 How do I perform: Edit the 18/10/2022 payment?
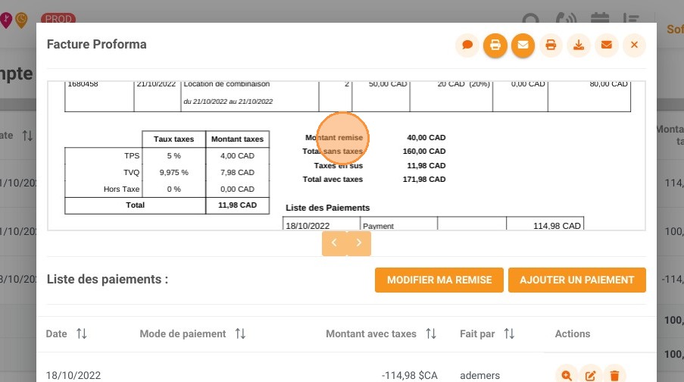click(x=590, y=375)
